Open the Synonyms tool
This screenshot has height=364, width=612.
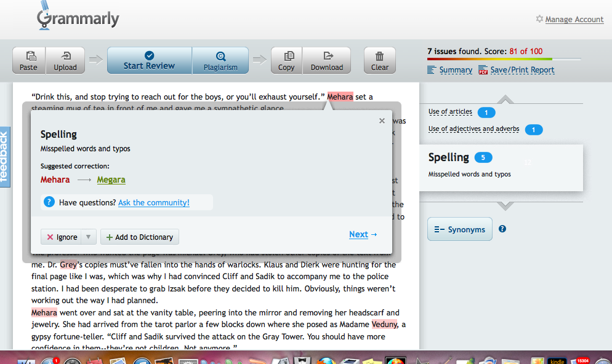(460, 229)
